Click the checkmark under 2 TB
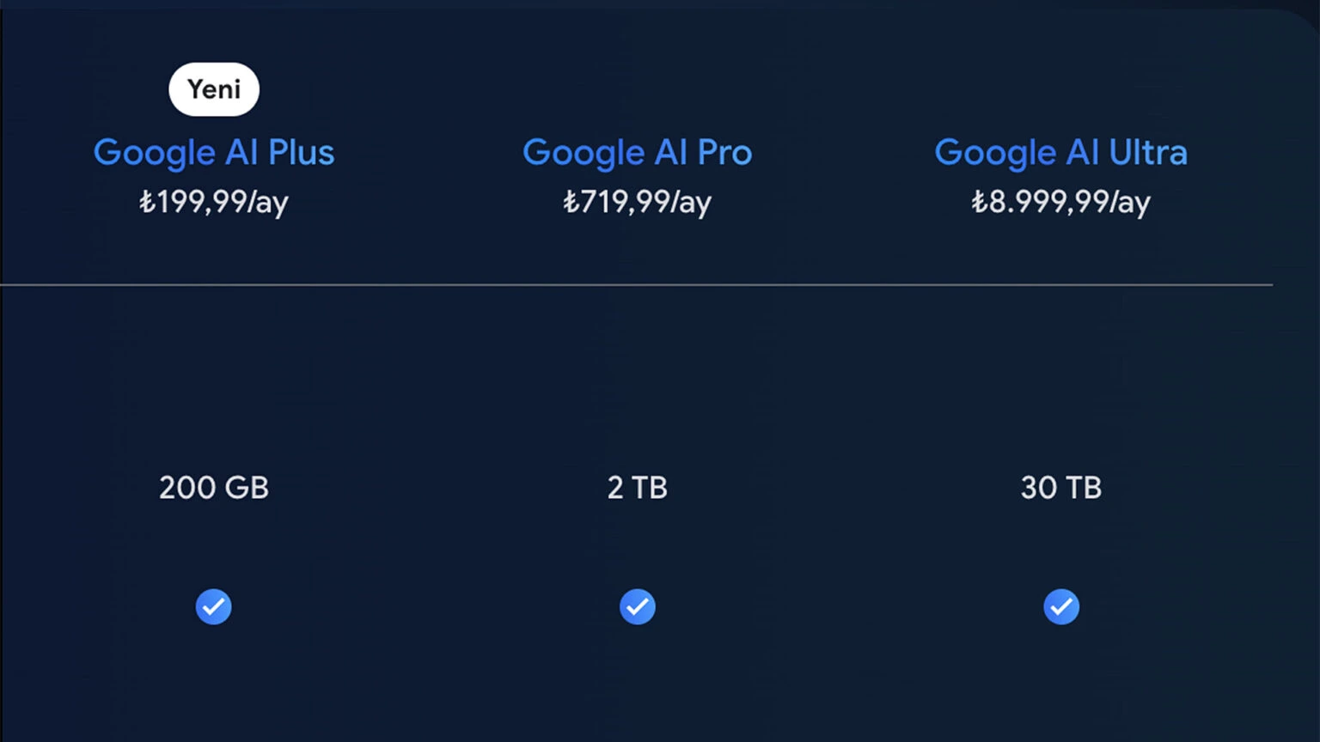1320x742 pixels. (638, 607)
